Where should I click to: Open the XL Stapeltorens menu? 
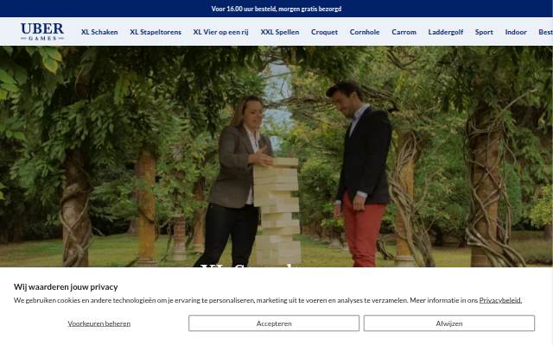156,32
